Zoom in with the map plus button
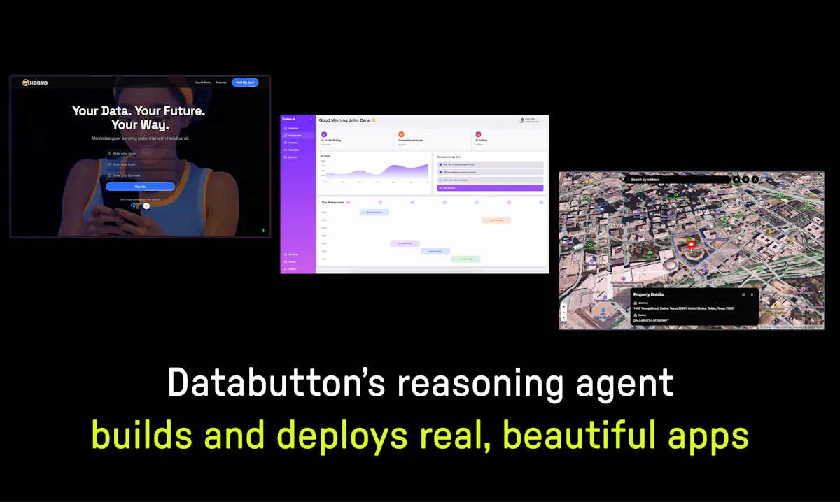Screen dimensions: 840x502 coord(563,306)
